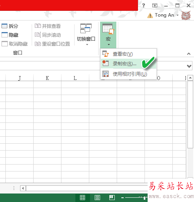194x202 pixels.
Task: Open the Switch Windows (切换窗口) dropdown
Action: pyautogui.click(x=86, y=34)
